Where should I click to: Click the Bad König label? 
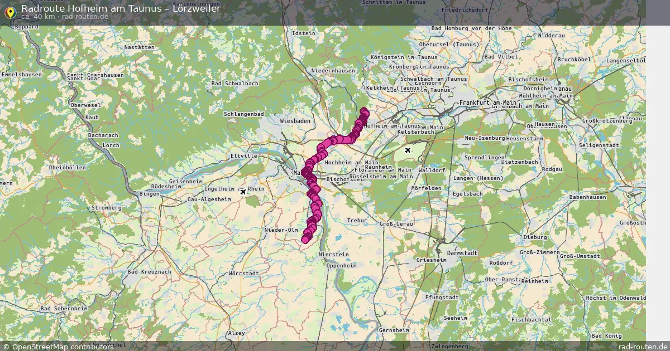tap(606, 336)
